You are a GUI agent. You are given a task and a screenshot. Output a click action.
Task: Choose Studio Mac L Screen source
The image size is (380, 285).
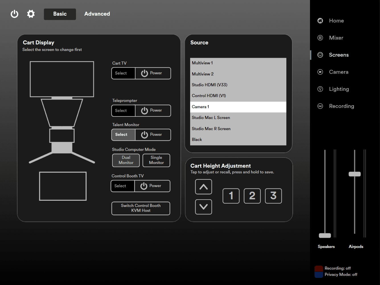point(238,118)
